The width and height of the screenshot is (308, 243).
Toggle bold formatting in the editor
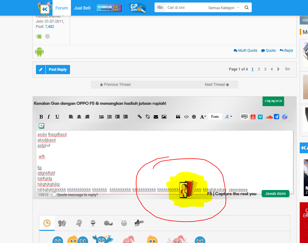tap(41, 117)
